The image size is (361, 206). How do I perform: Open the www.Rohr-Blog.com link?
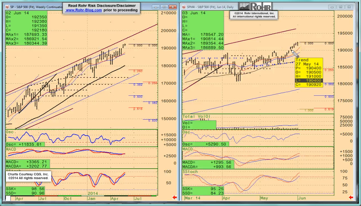(84, 10)
